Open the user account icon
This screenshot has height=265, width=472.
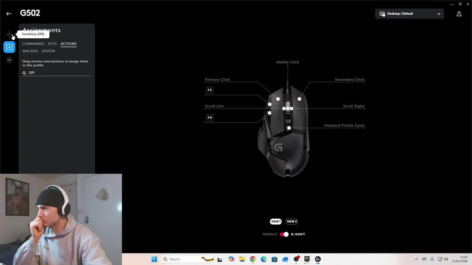tap(459, 14)
